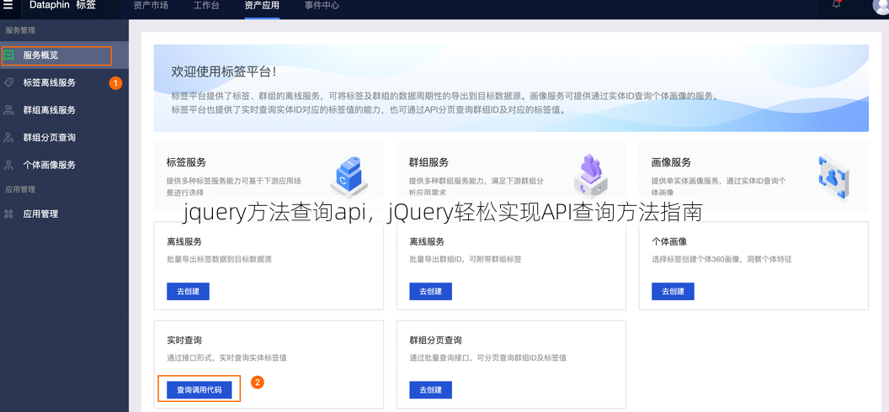Click 去创建 under 批量导出标签数据到目标数据源
This screenshot has width=889, height=412.
189,292
